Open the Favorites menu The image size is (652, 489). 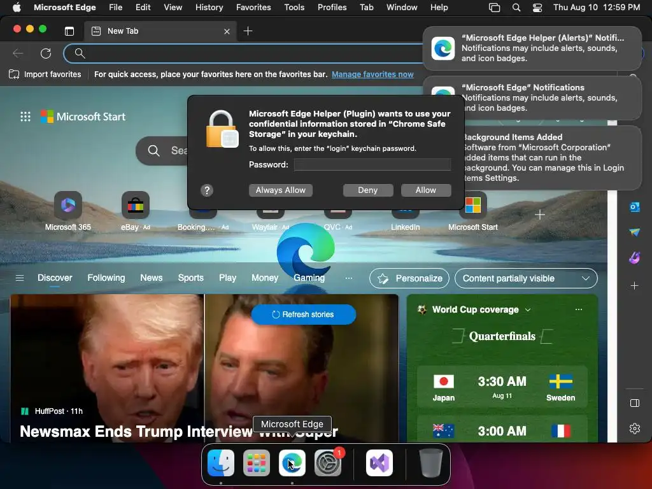[x=253, y=7]
